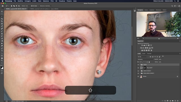Screen dimensions: 181x102
Task: Hide the top OCCHI group layer
Action: pos(138,65)
